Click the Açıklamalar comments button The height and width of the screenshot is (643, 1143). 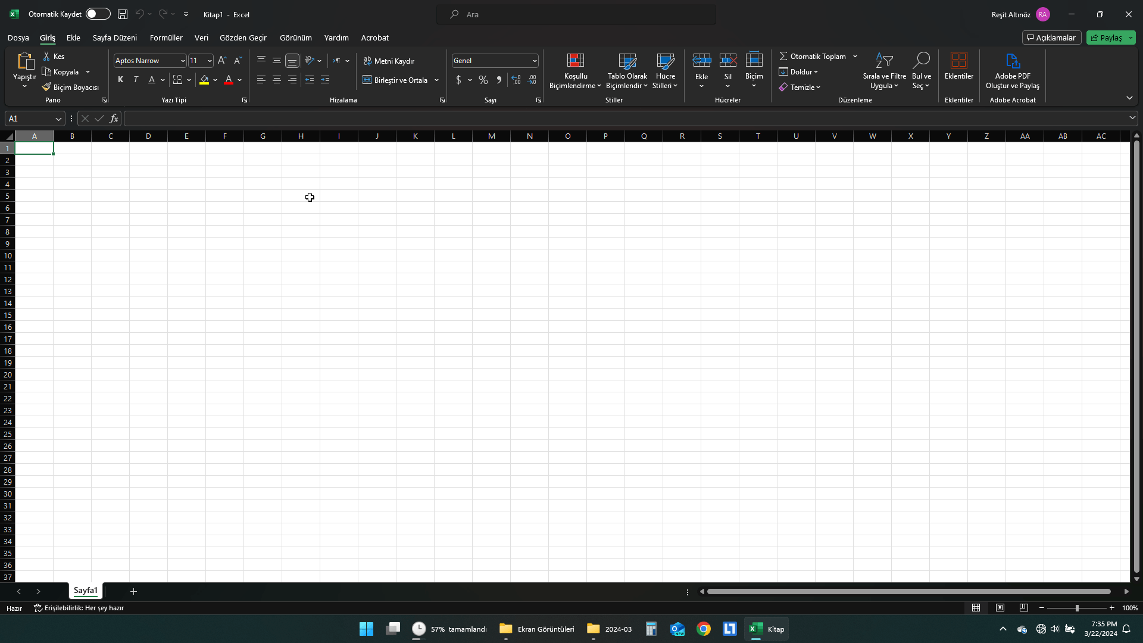pos(1051,38)
